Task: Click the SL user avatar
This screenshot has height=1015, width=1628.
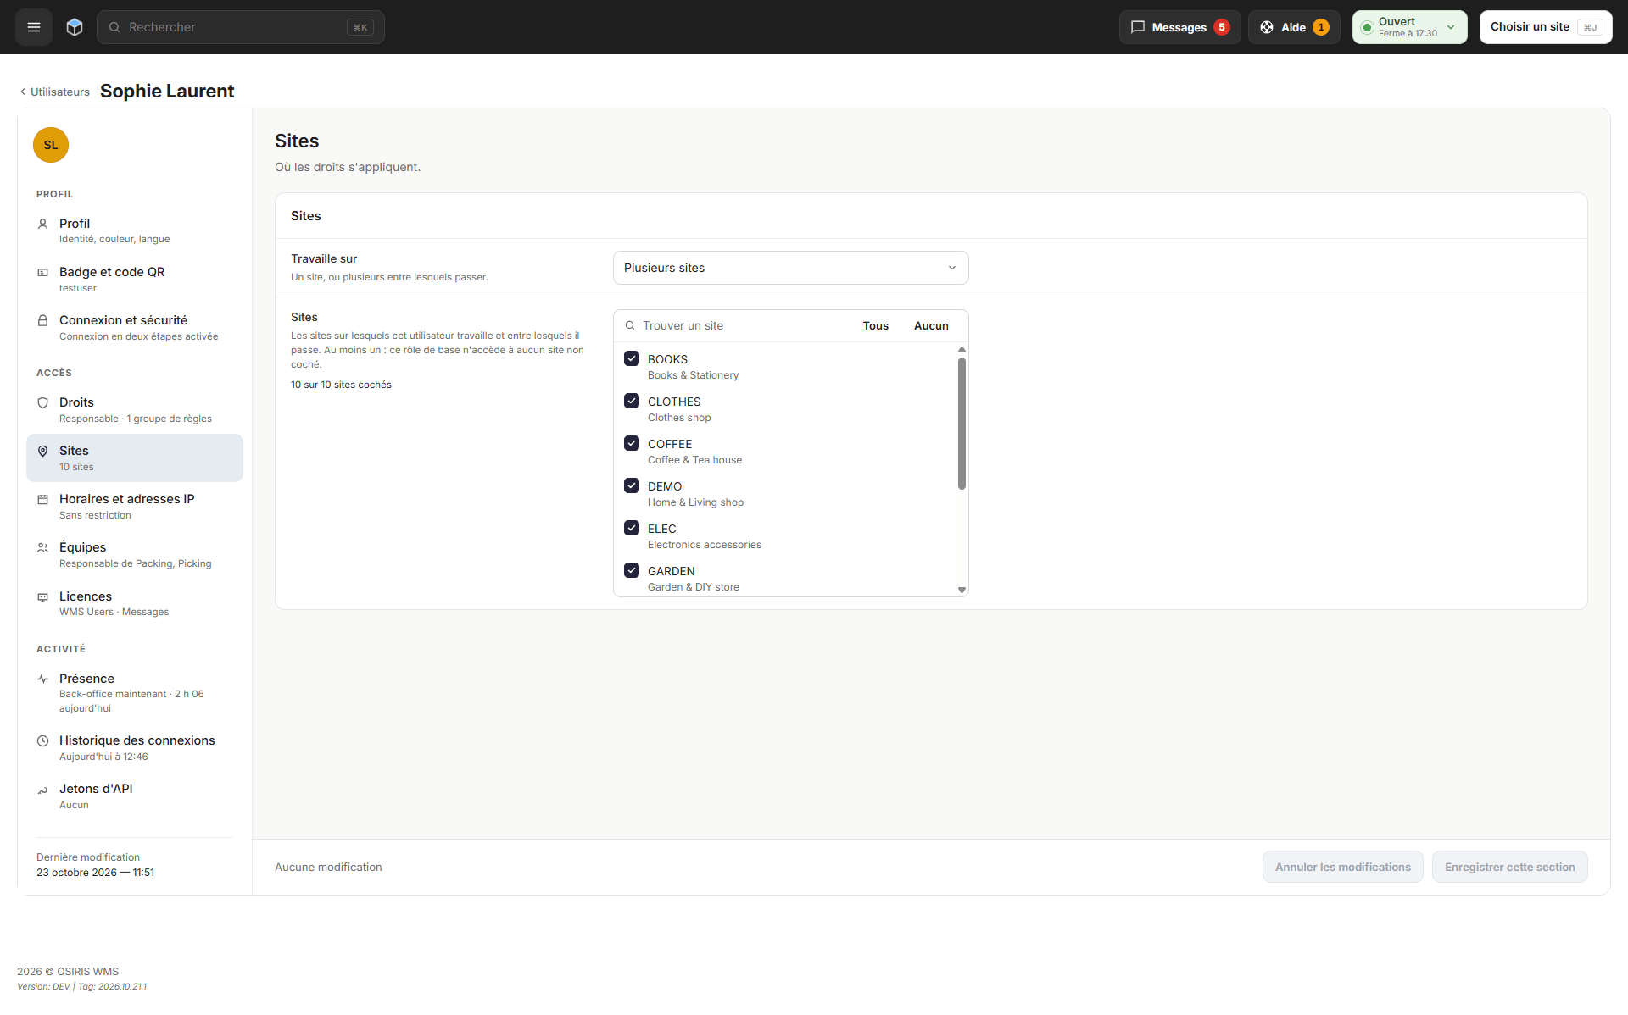Action: [51, 145]
